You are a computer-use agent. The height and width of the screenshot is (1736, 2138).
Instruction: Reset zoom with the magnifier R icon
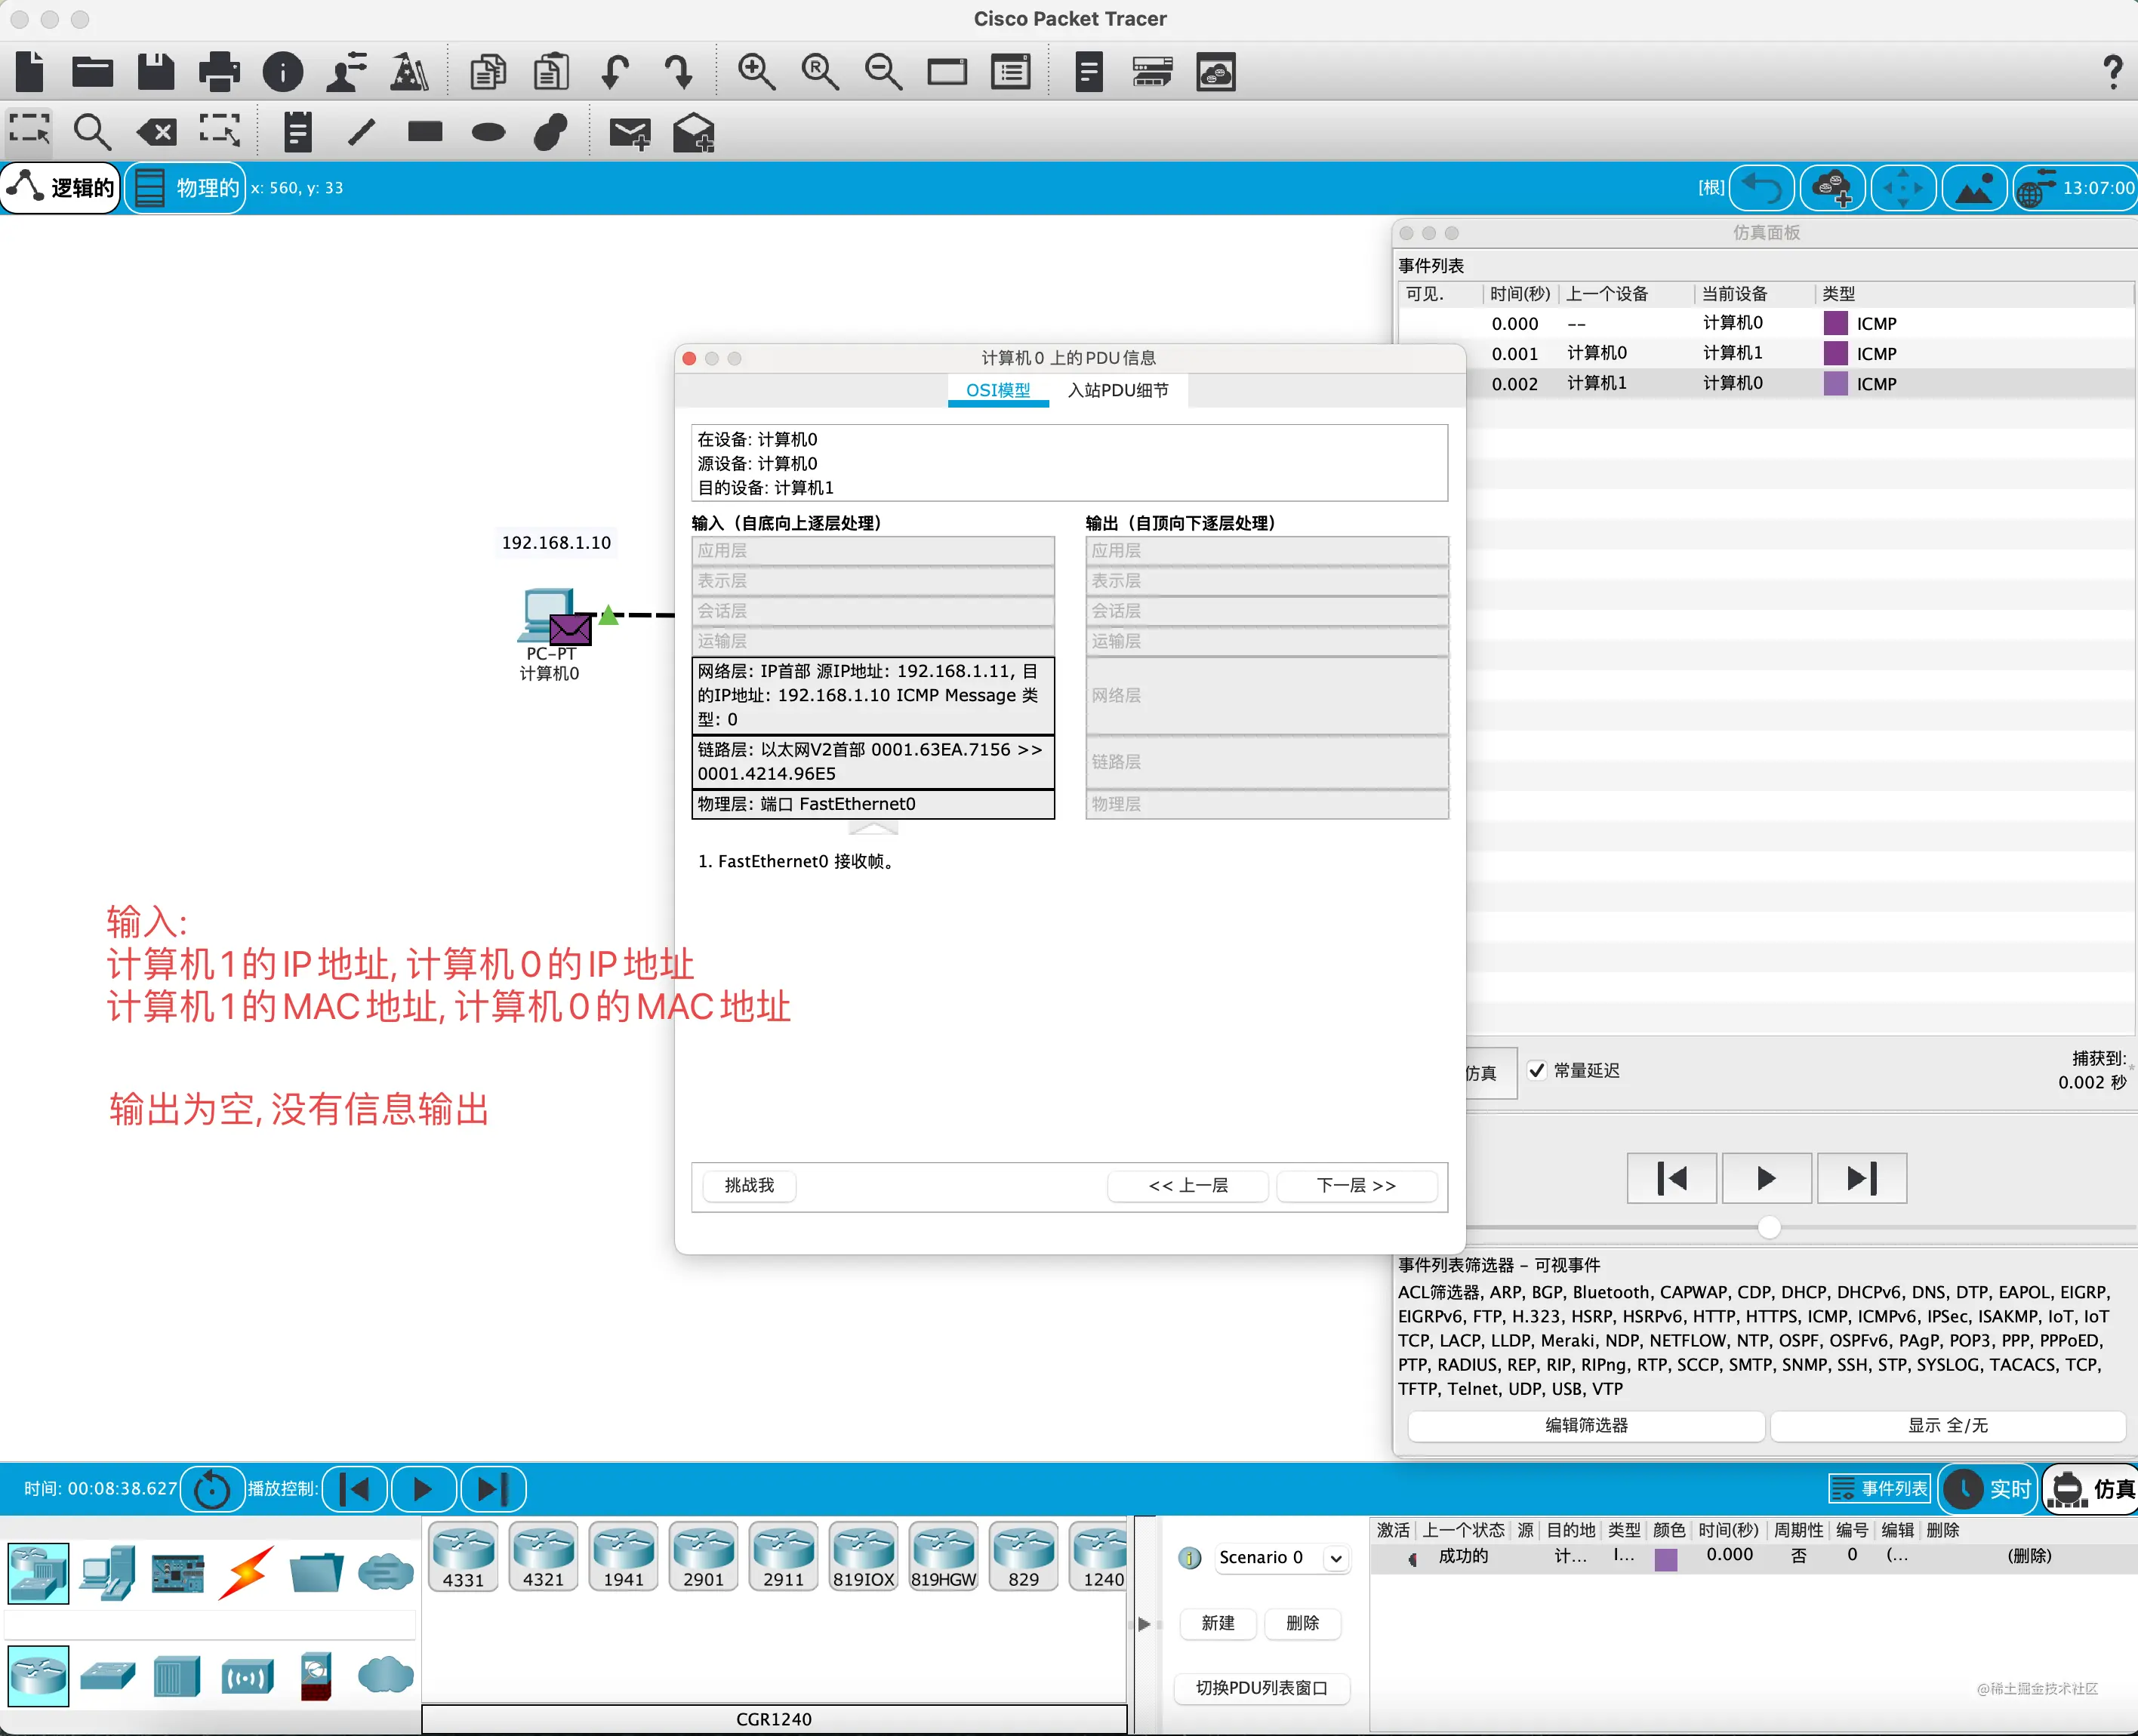(820, 72)
